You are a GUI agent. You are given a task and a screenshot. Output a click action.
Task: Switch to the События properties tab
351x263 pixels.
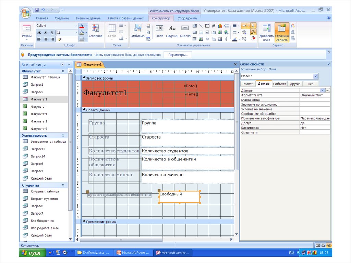[x=279, y=84]
